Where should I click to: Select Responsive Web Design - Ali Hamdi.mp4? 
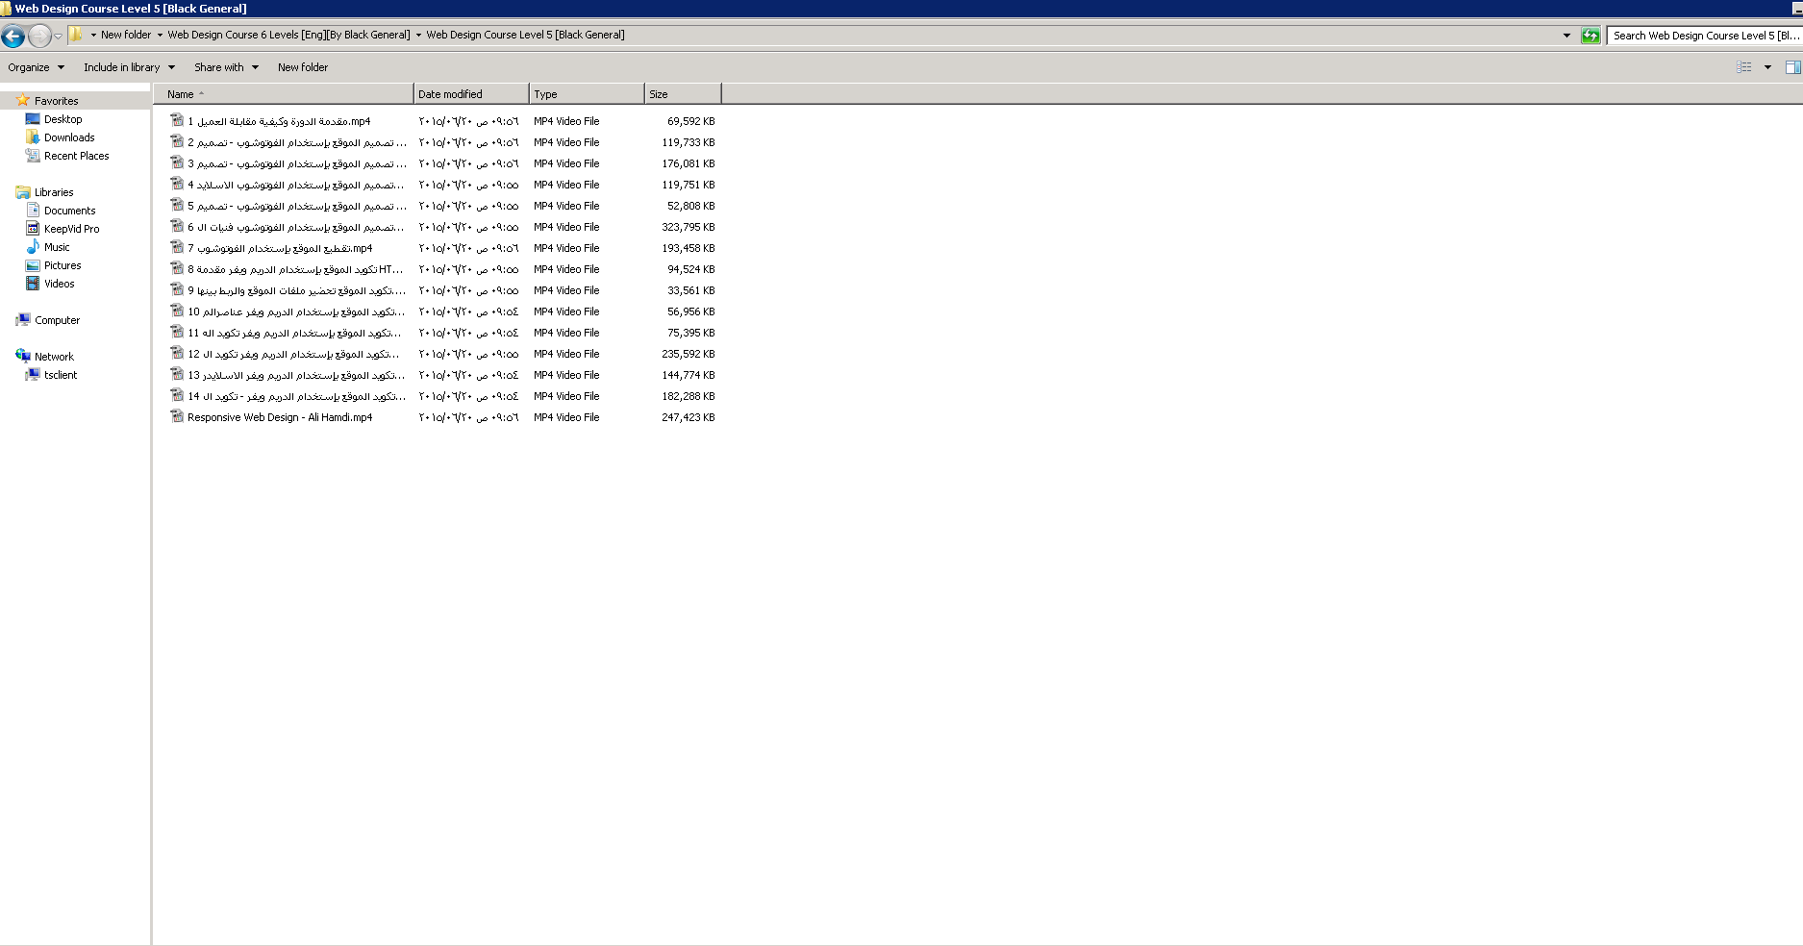pyautogui.click(x=279, y=417)
